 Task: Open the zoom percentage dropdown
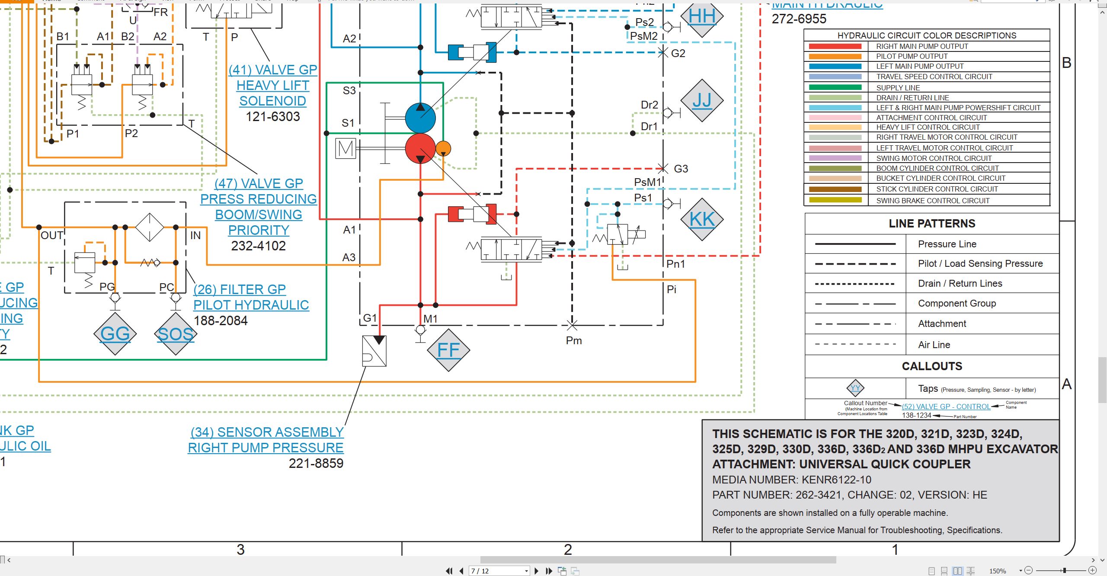coord(1021,571)
